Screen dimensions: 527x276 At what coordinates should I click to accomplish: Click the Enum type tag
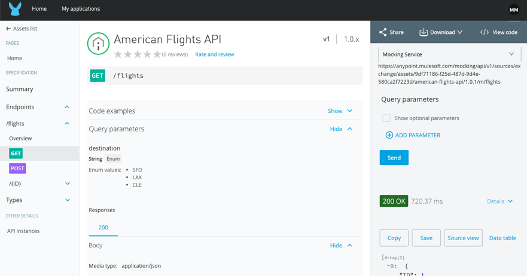(113, 159)
